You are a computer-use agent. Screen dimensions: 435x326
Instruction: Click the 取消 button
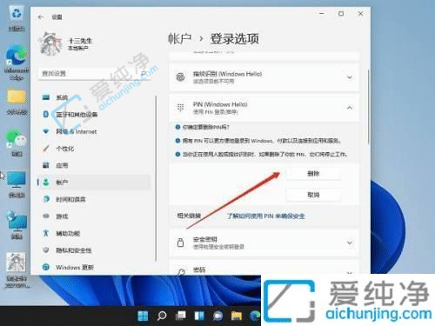click(x=313, y=195)
